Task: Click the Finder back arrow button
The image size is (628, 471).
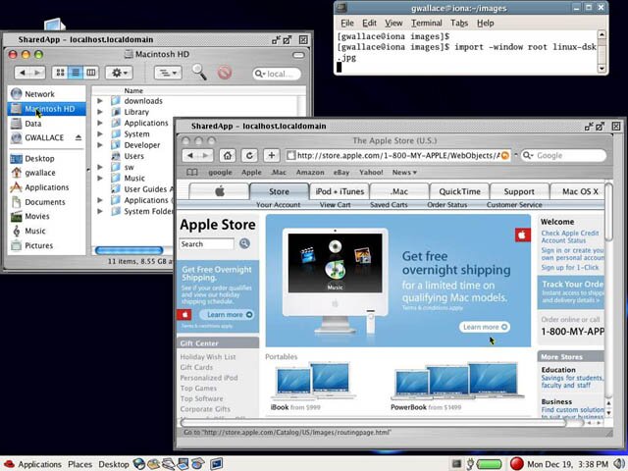Action: 23,73
